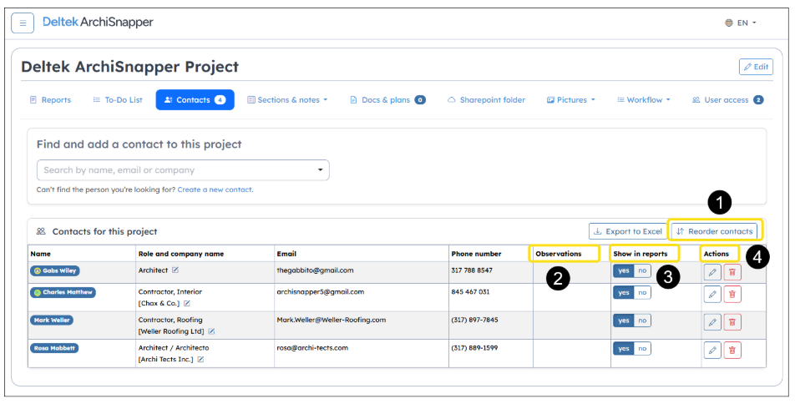Image resolution: width=795 pixels, height=404 pixels.
Task: Expand the Workflow dropdown tab
Action: pyautogui.click(x=643, y=100)
